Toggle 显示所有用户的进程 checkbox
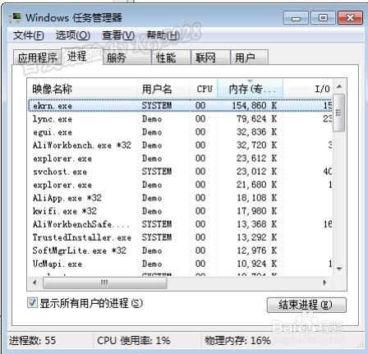This screenshot has height=354, width=368. click(x=32, y=303)
